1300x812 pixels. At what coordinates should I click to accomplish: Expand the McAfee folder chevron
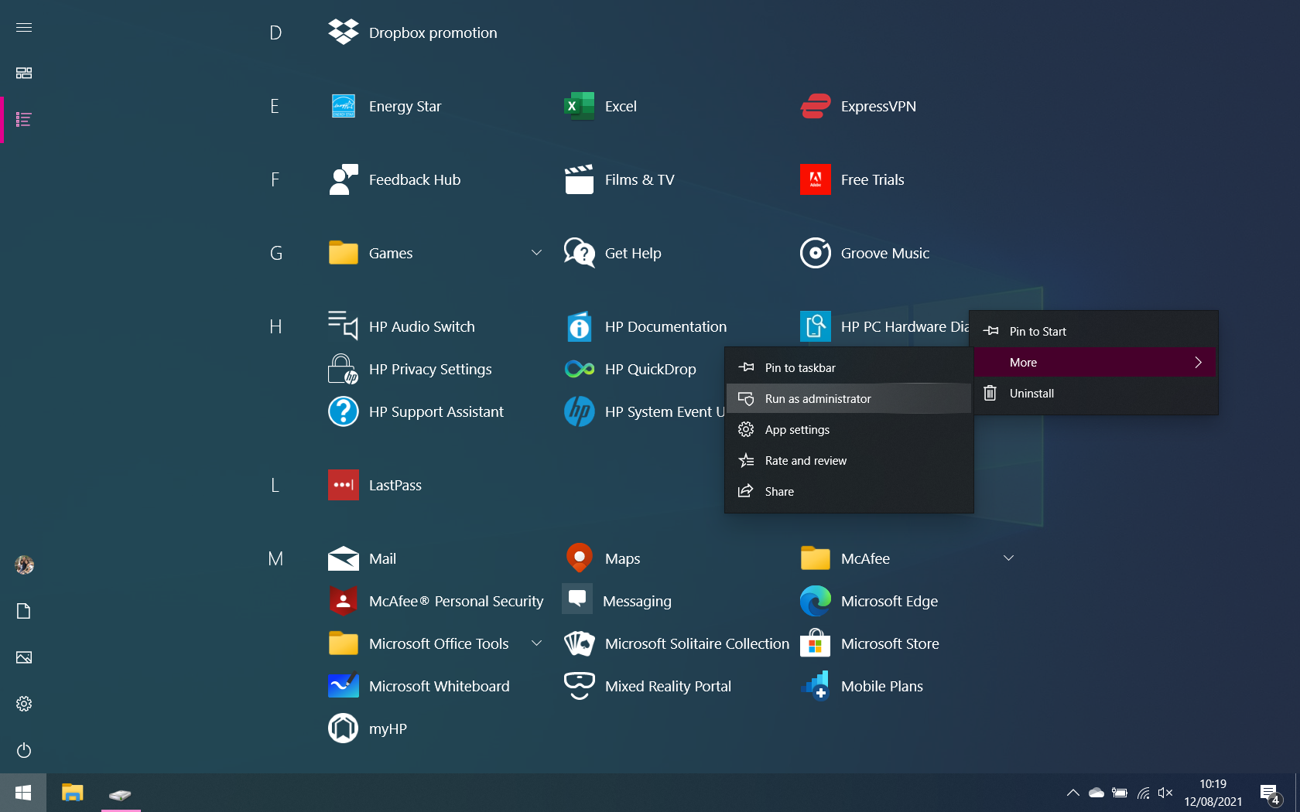[x=1008, y=558]
